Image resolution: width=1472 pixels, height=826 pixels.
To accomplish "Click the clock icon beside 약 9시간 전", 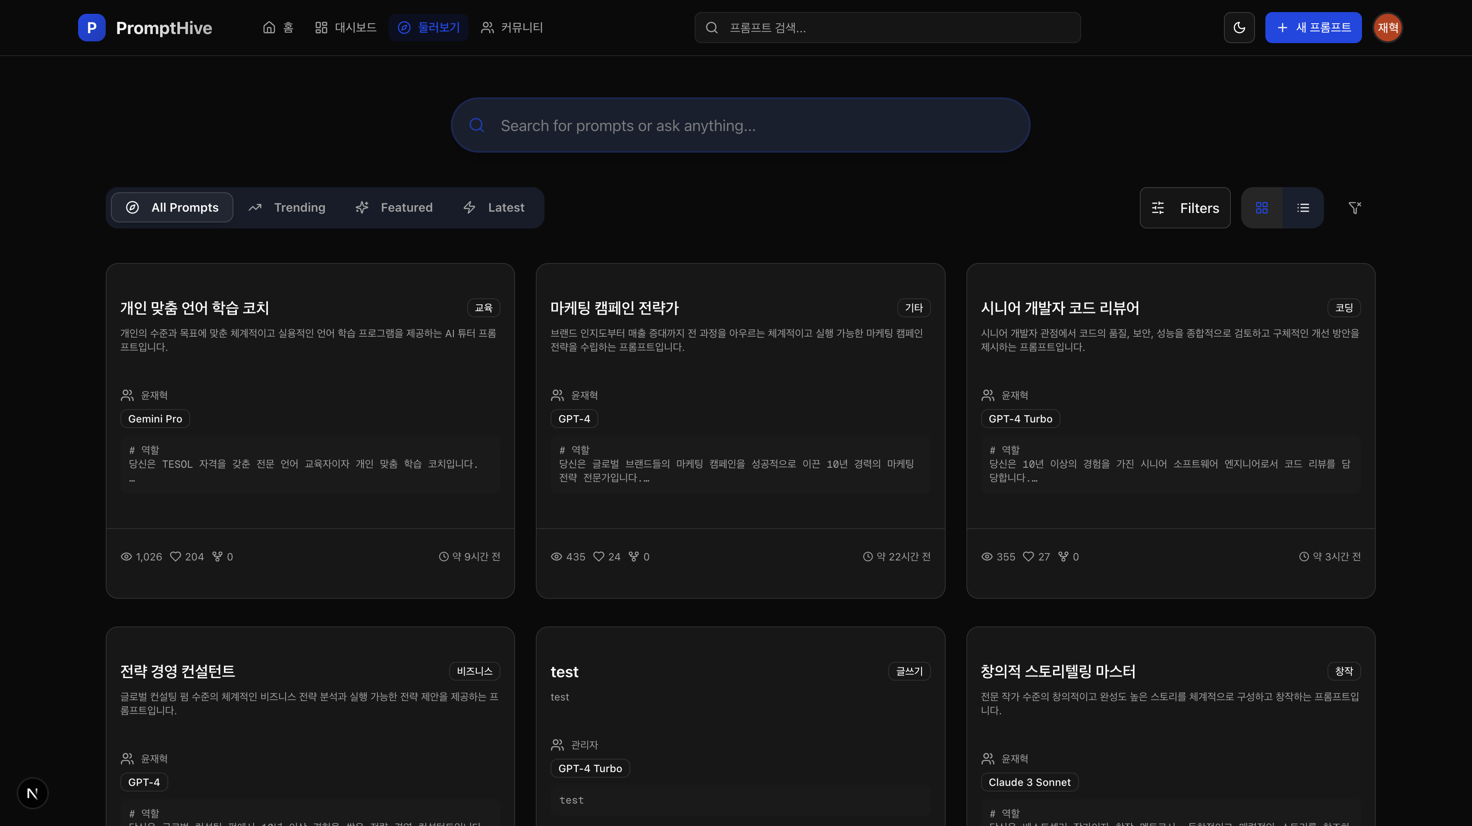I will pos(443,557).
